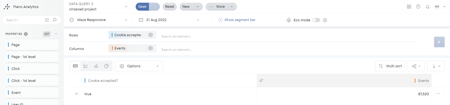This screenshot has width=450, height=105.
Task: Open the apps grid icon
Action: pos(409,7)
